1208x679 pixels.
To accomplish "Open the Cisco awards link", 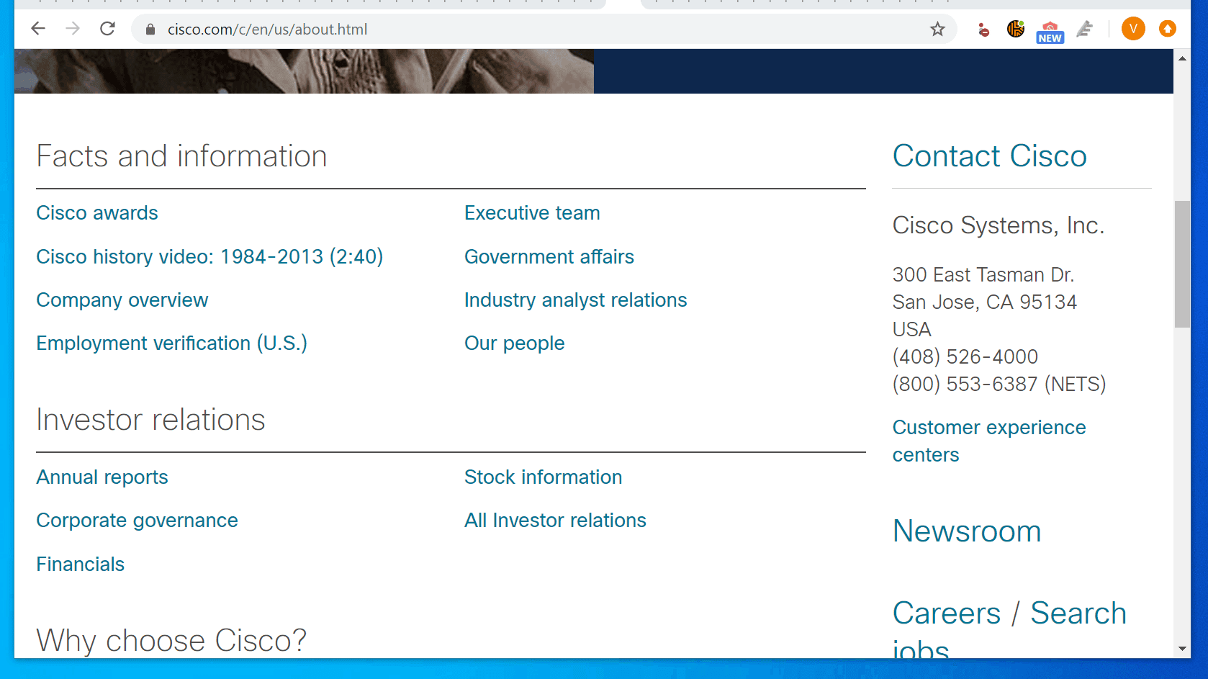I will click(x=97, y=213).
